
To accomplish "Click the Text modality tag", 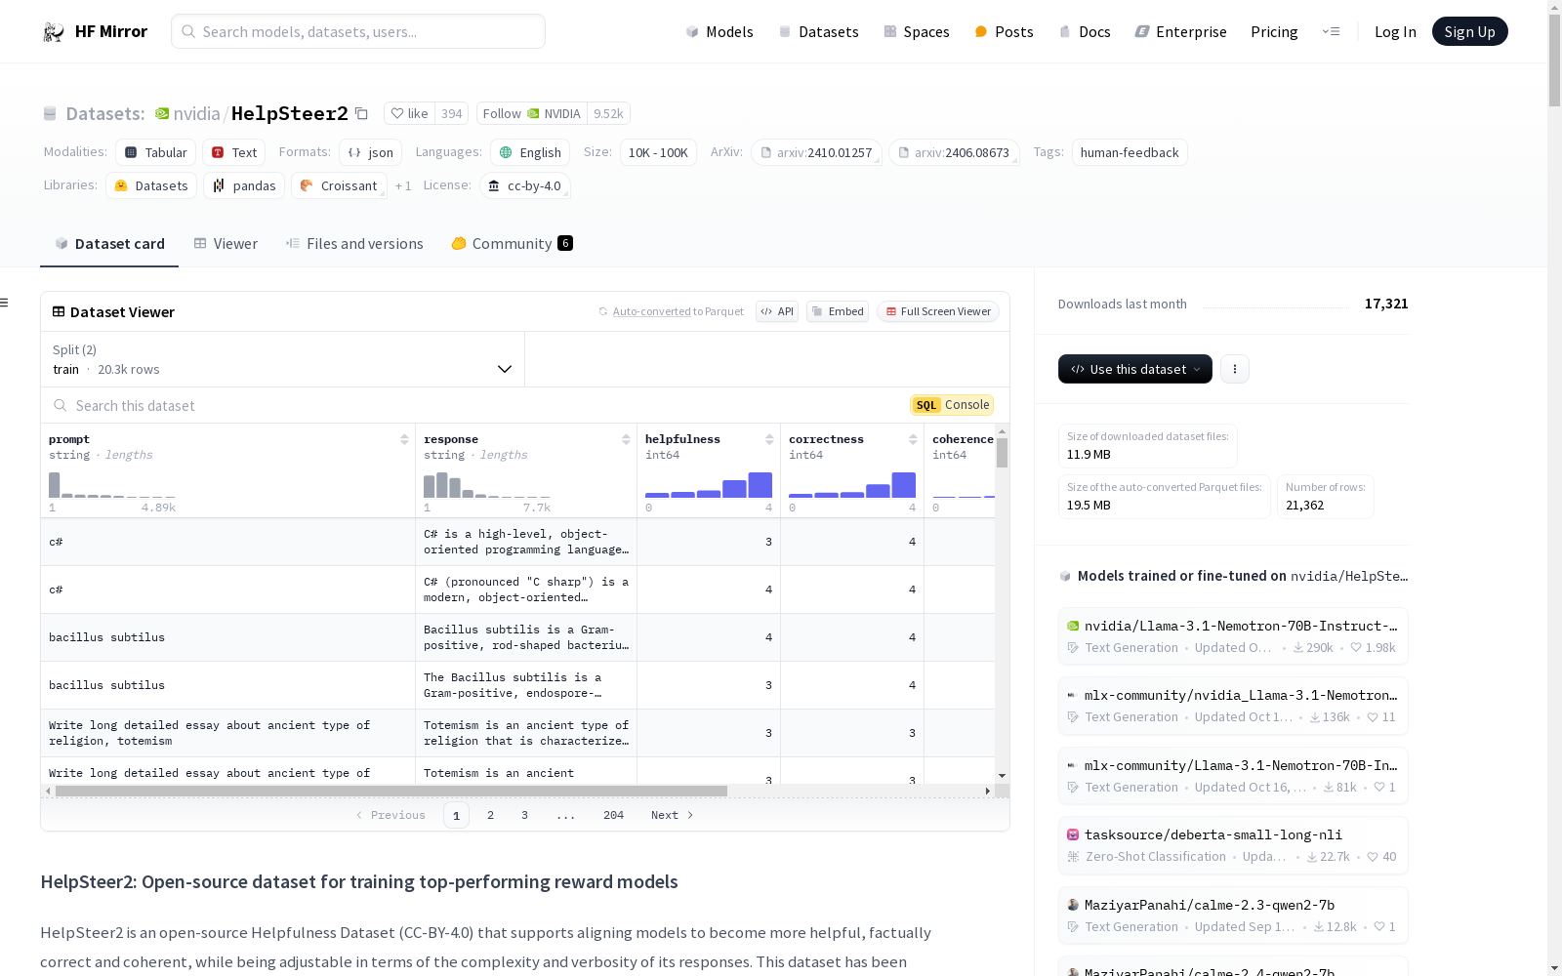I will (x=234, y=152).
